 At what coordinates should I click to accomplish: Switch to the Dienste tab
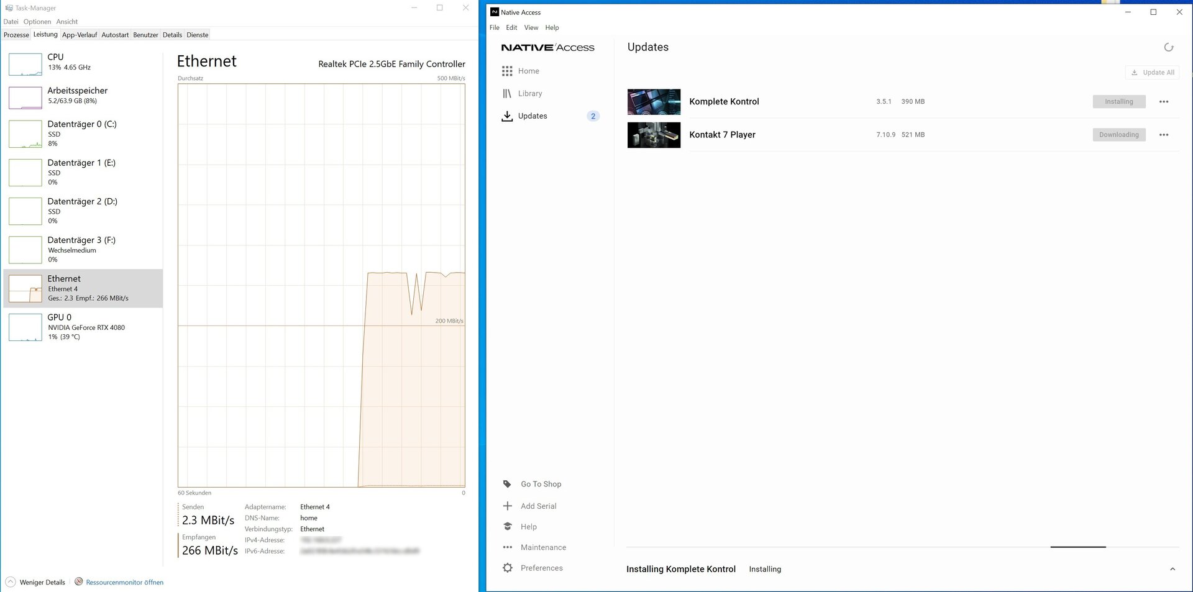click(x=198, y=35)
